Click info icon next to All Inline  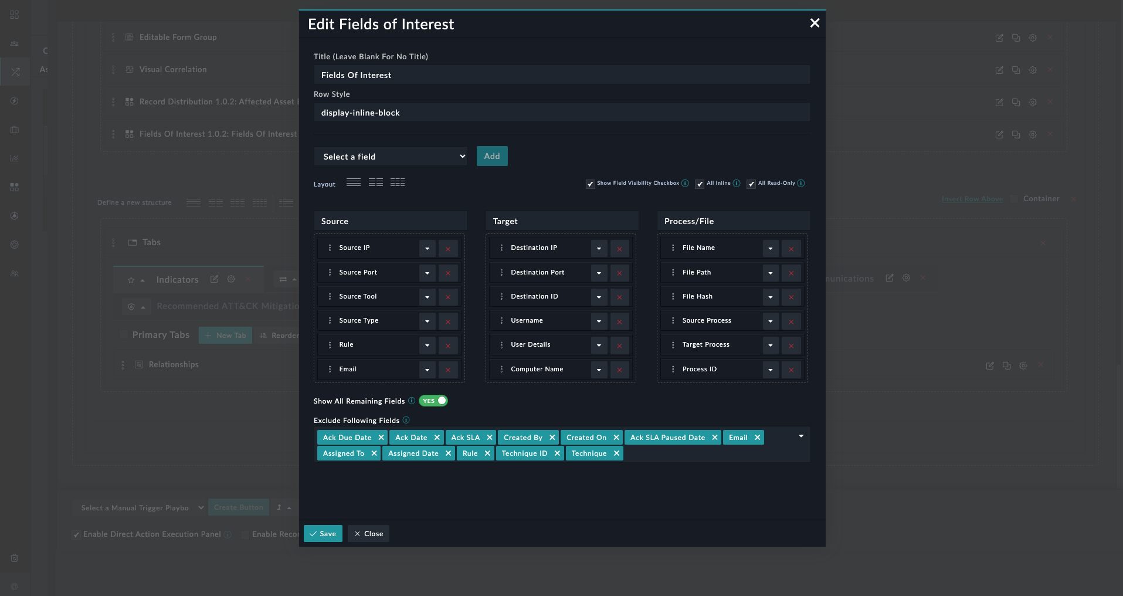(737, 183)
